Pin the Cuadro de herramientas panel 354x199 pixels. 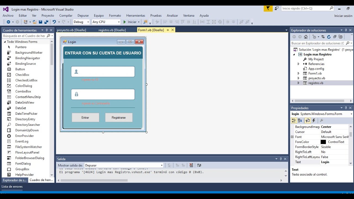click(47, 30)
